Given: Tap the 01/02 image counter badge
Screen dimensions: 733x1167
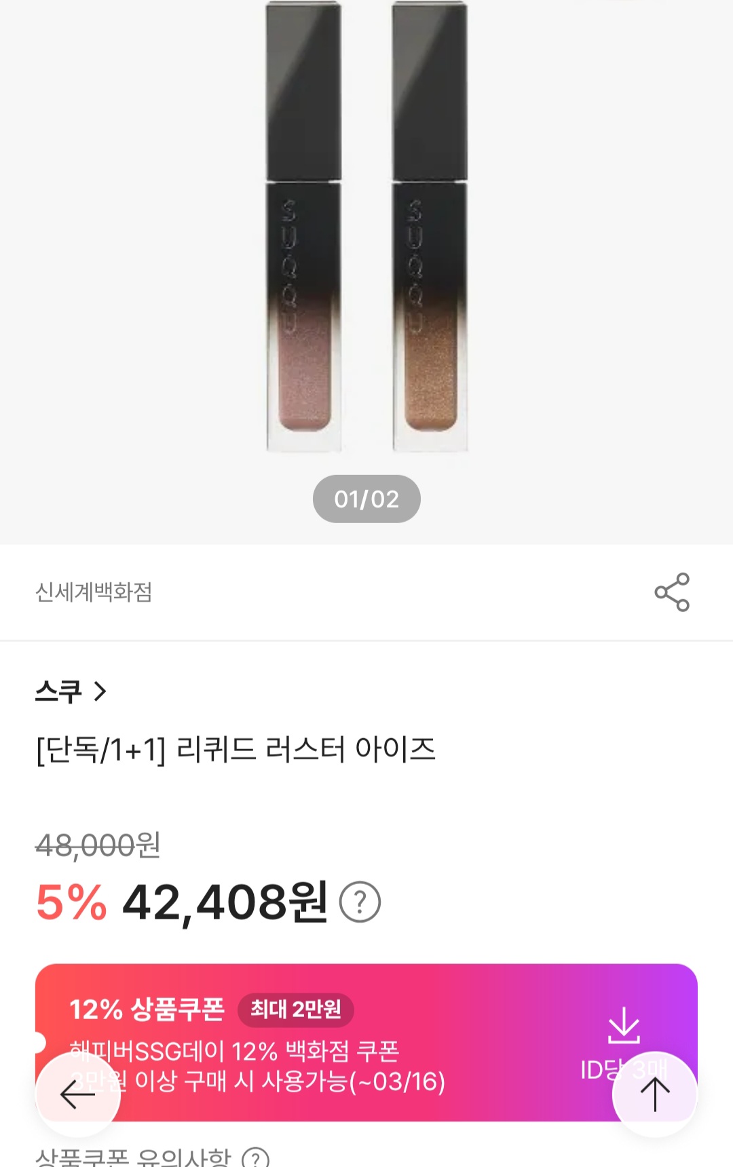Looking at the screenshot, I should [366, 499].
